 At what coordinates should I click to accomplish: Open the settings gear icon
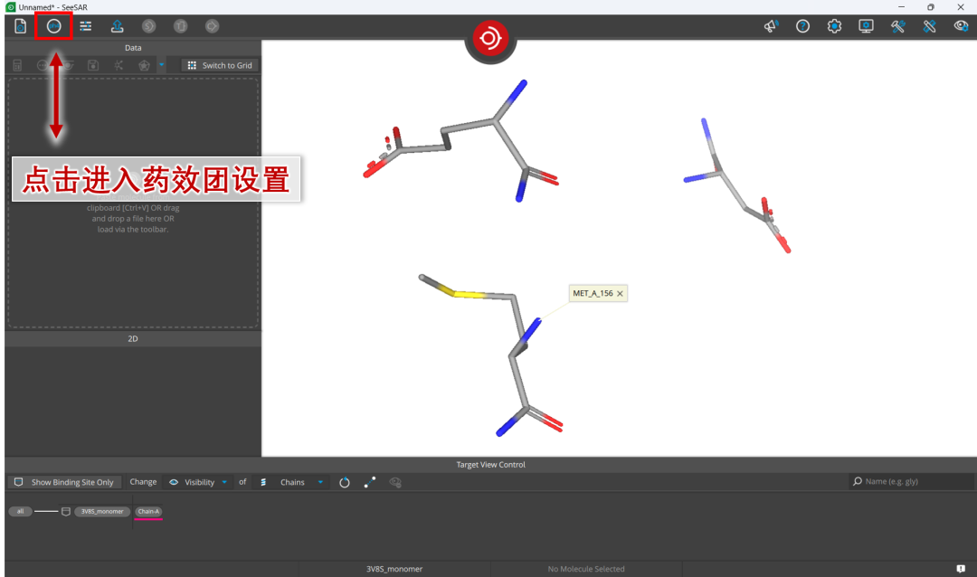click(x=834, y=26)
